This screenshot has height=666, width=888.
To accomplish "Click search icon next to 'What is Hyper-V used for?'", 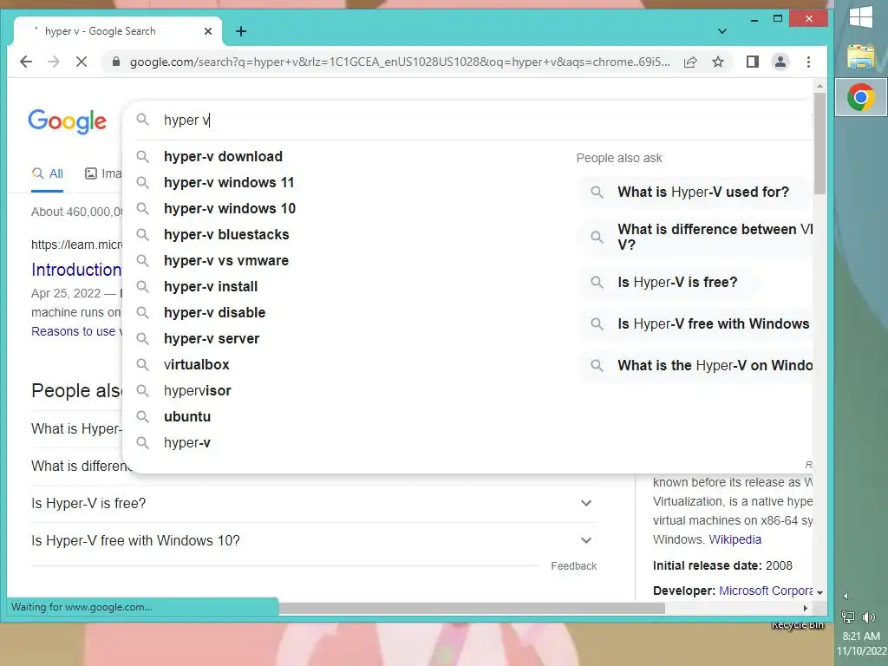I will click(x=597, y=192).
